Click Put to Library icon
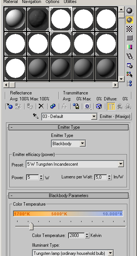Screen dimensions: 137x256 click(76, 106)
